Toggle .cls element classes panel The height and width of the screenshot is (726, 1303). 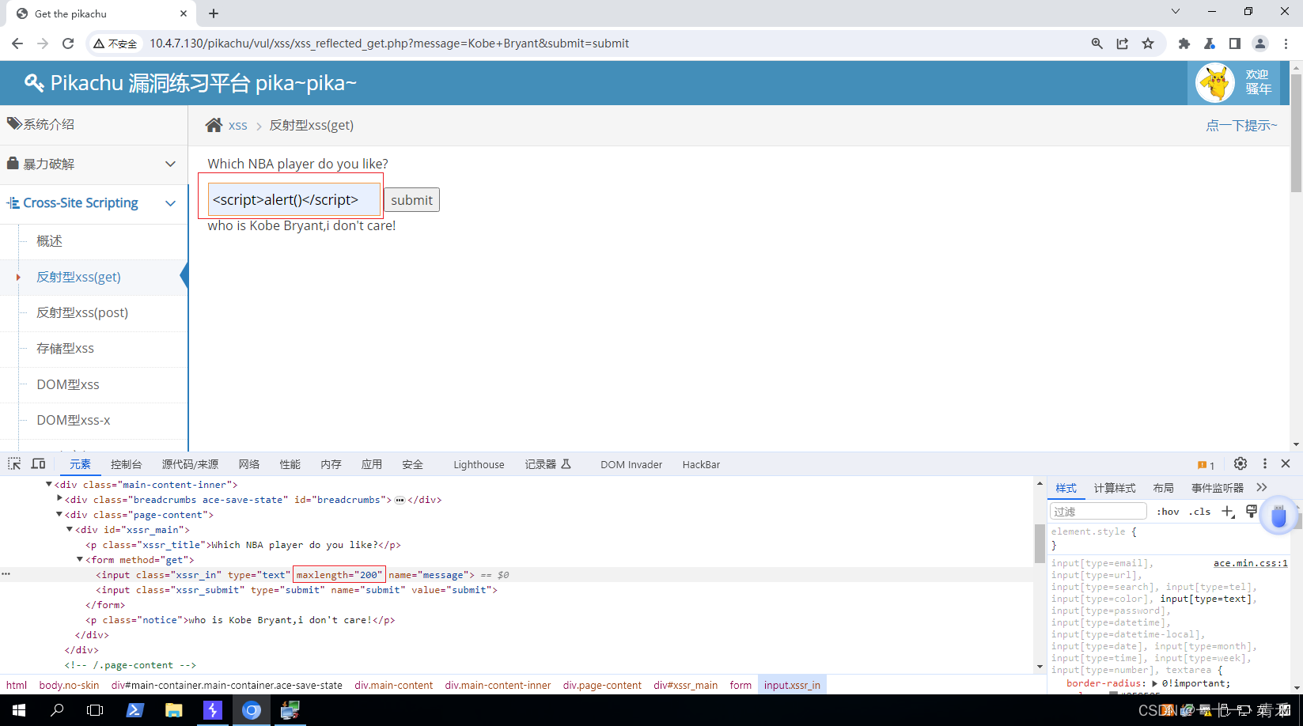click(1200, 512)
